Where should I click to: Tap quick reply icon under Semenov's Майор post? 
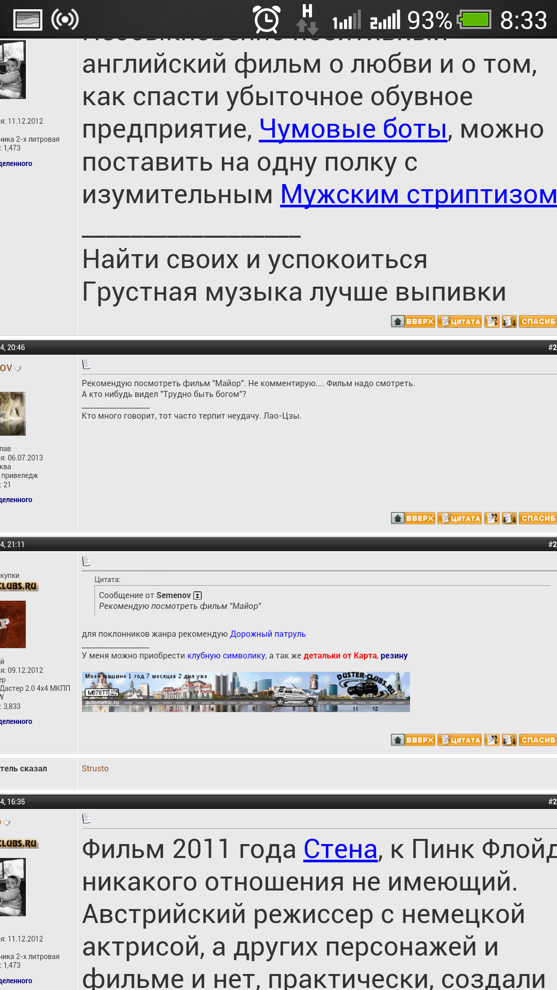click(509, 518)
